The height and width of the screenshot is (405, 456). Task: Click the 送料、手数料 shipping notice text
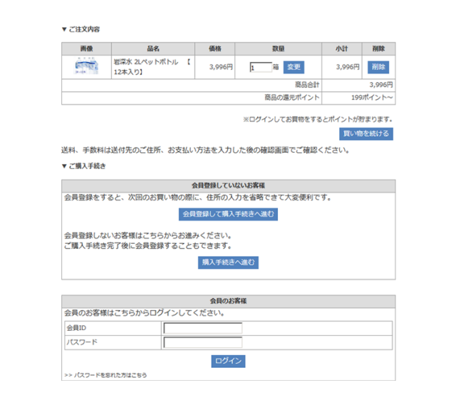[205, 150]
